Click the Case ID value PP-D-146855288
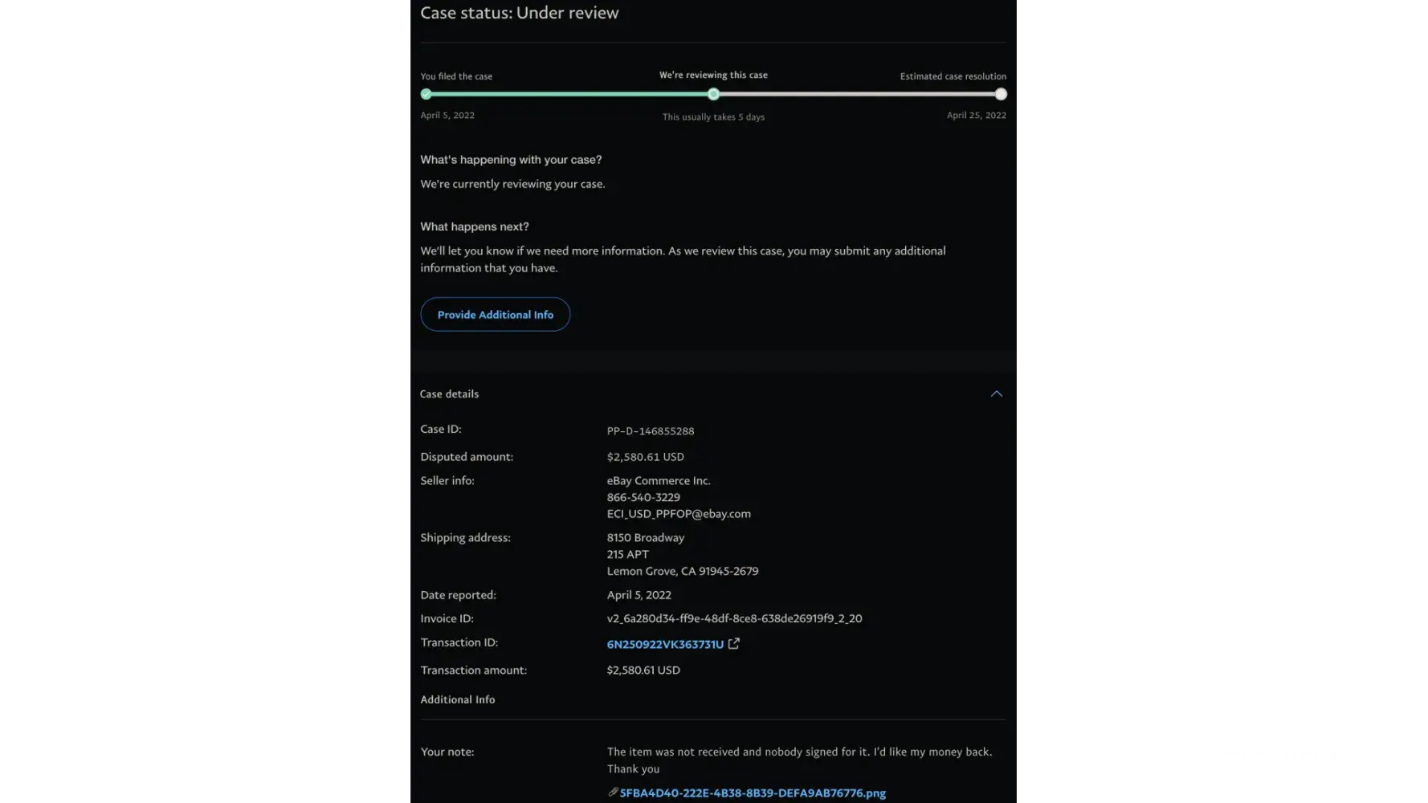This screenshot has height=803, width=1428. coord(651,431)
